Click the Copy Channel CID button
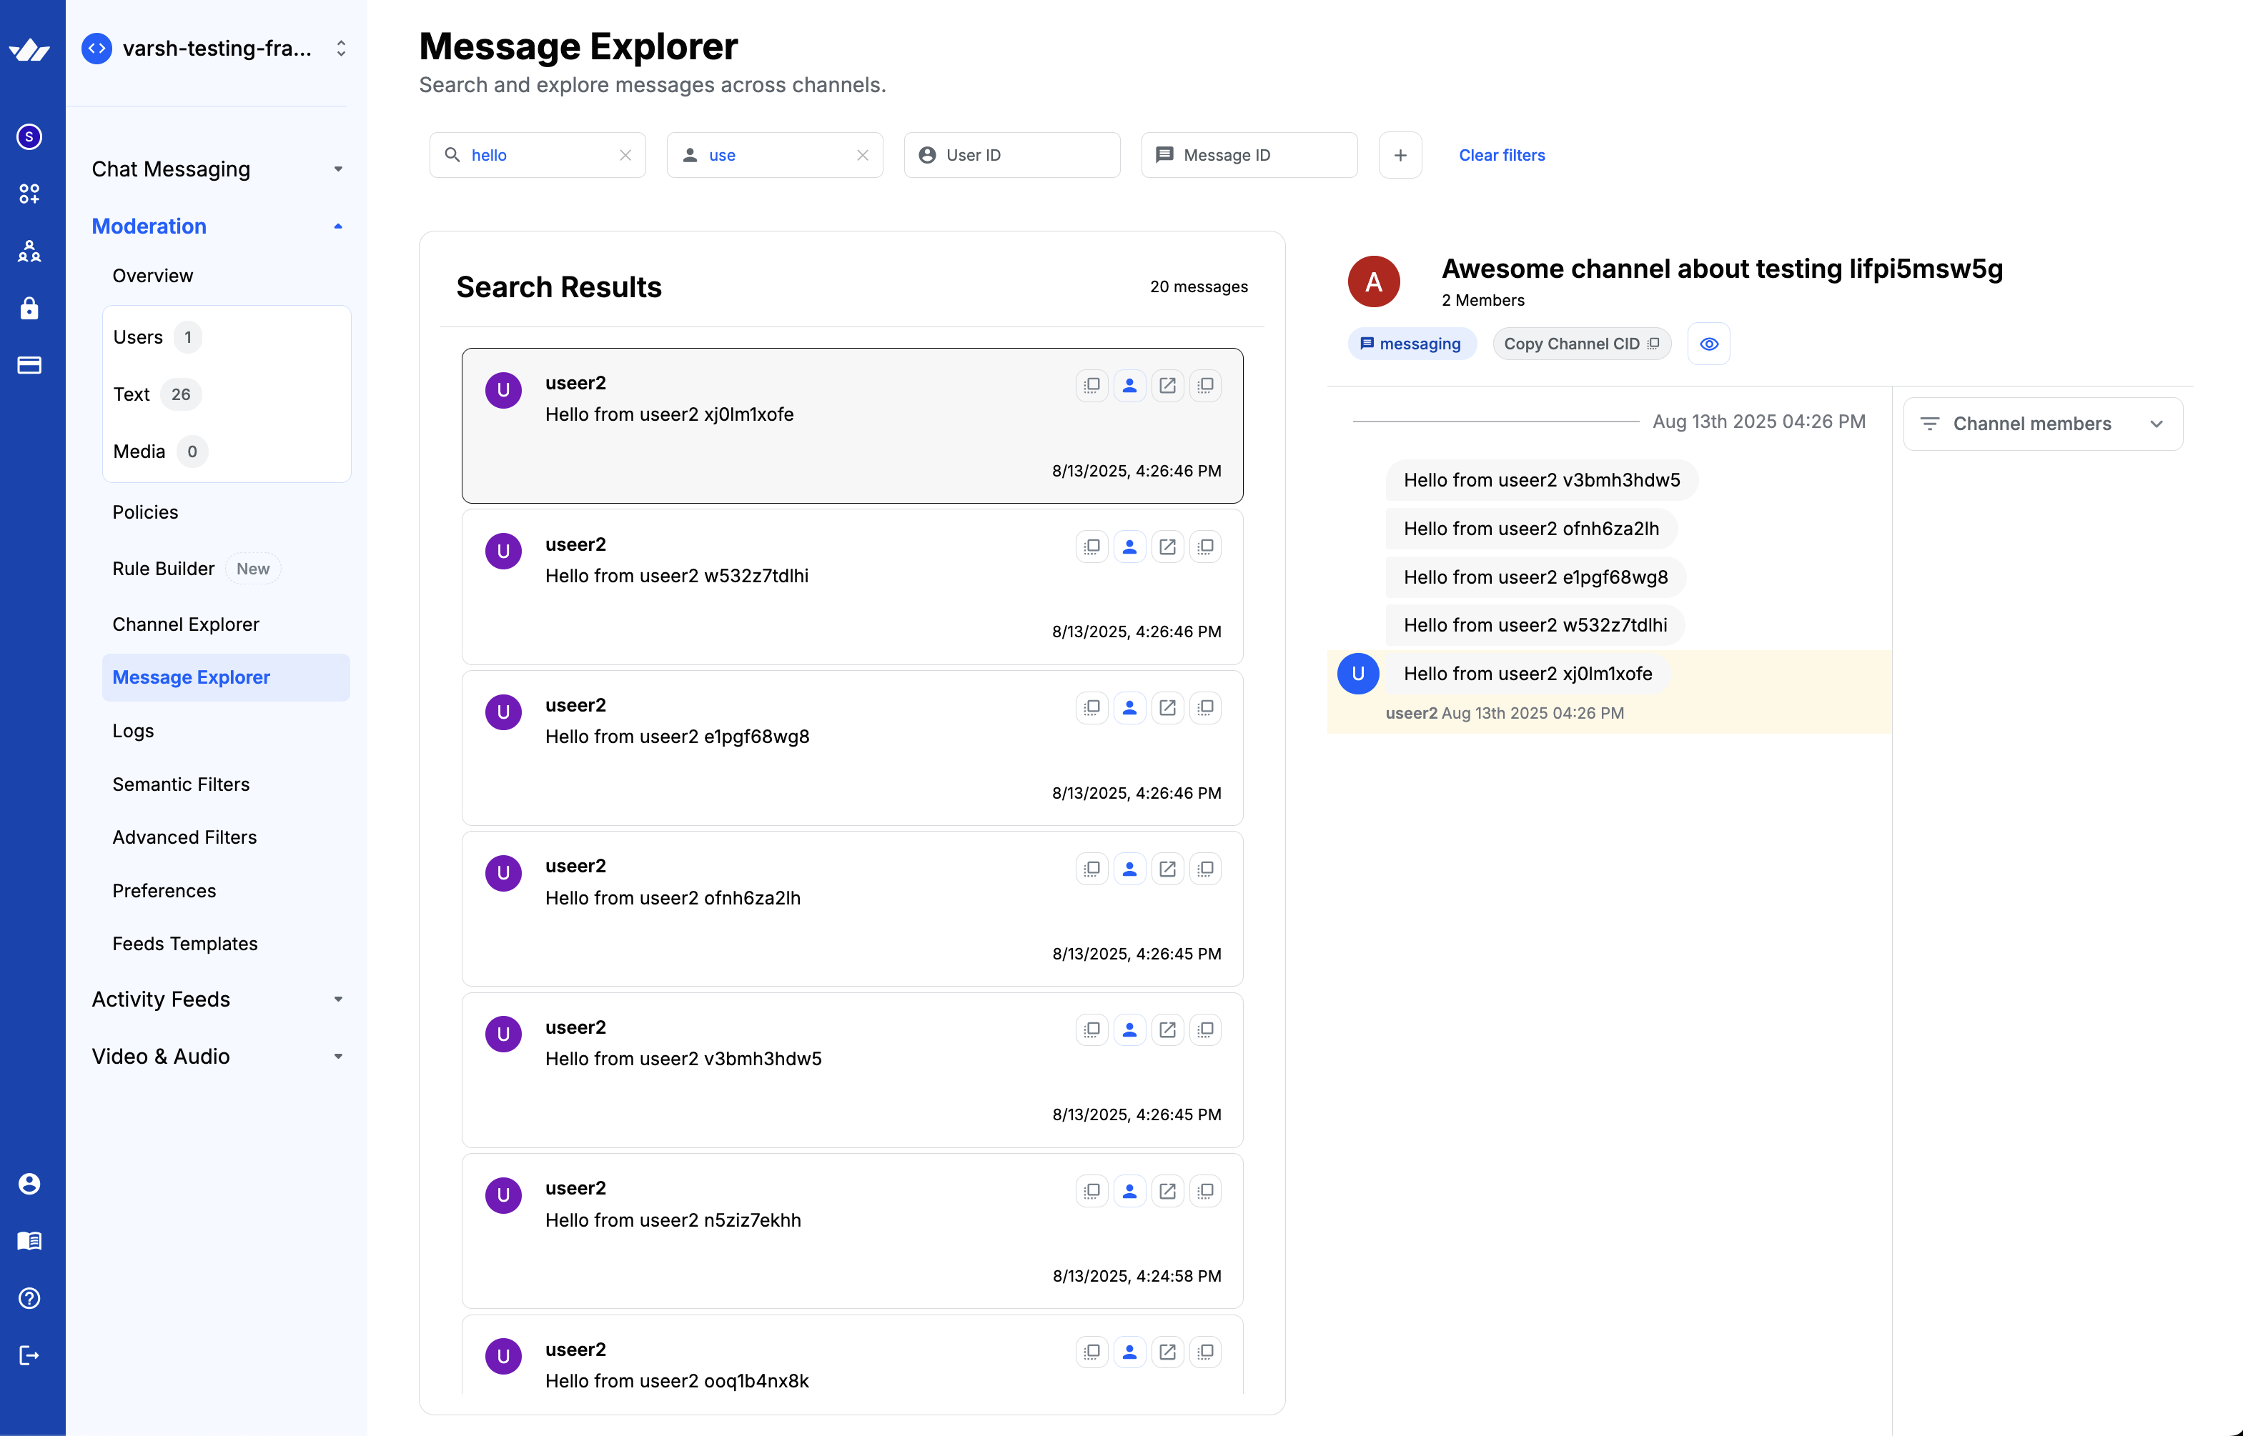2243x1436 pixels. (1581, 343)
